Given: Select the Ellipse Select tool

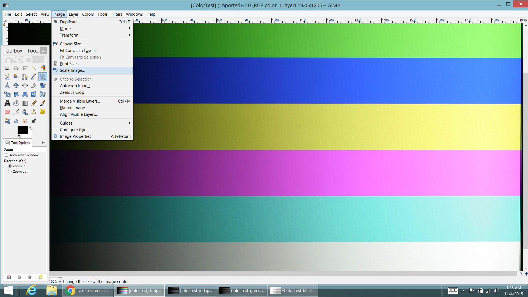Looking at the screenshot, I should 16,68.
